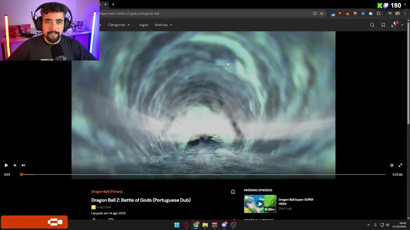Open Dragon Ball Super: SUPER HERO thumbnail

click(x=260, y=204)
